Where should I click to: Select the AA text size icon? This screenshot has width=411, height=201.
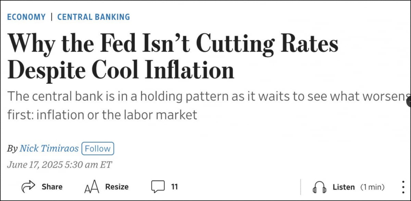(x=91, y=187)
